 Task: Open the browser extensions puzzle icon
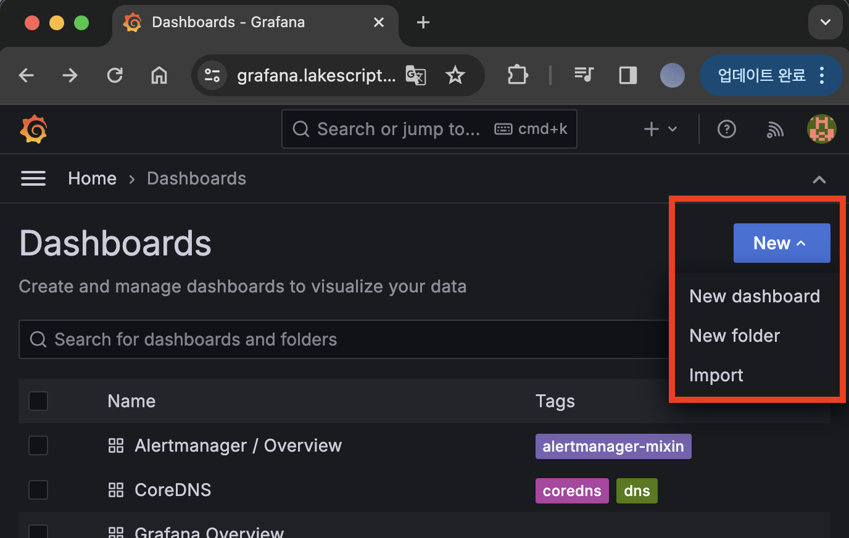pos(517,75)
